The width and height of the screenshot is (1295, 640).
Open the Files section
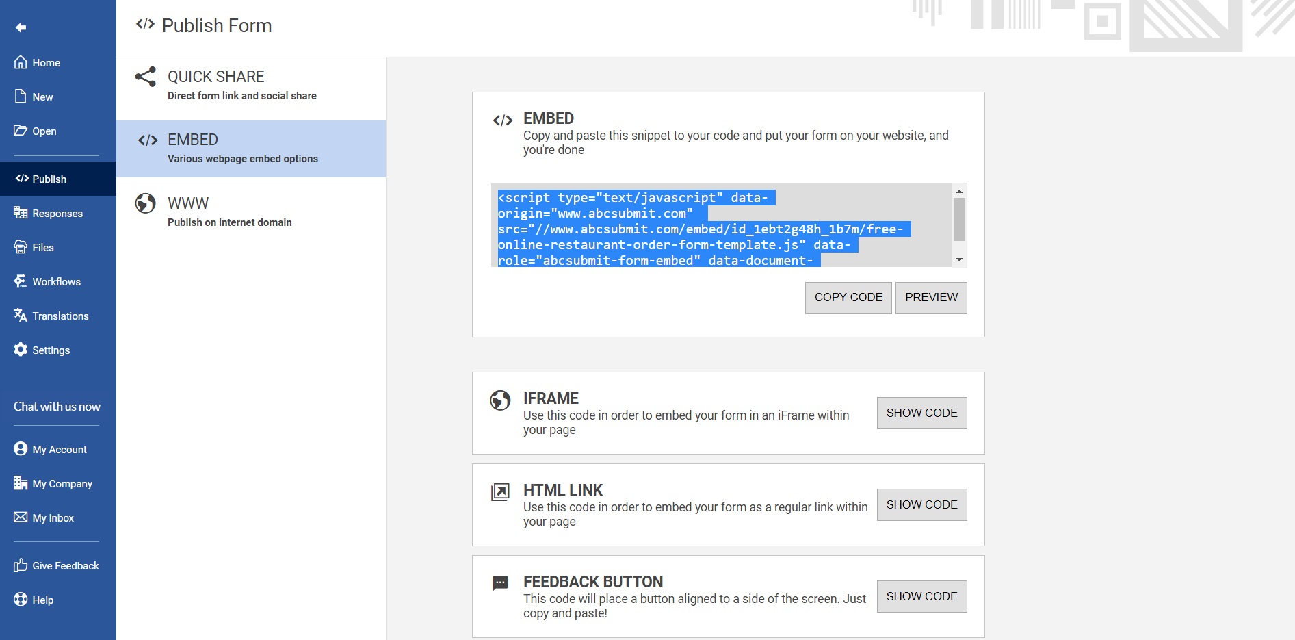tap(34, 247)
